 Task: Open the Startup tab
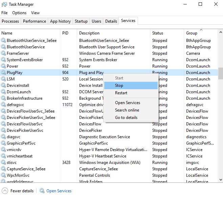click(81, 21)
